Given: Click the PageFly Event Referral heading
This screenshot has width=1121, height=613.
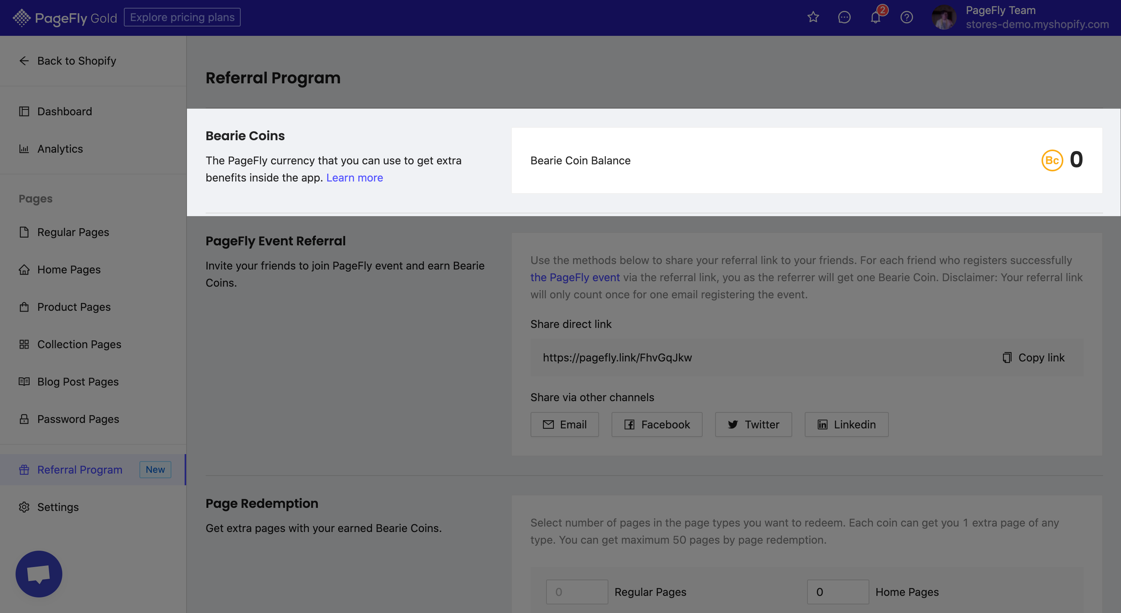Looking at the screenshot, I should 275,241.
